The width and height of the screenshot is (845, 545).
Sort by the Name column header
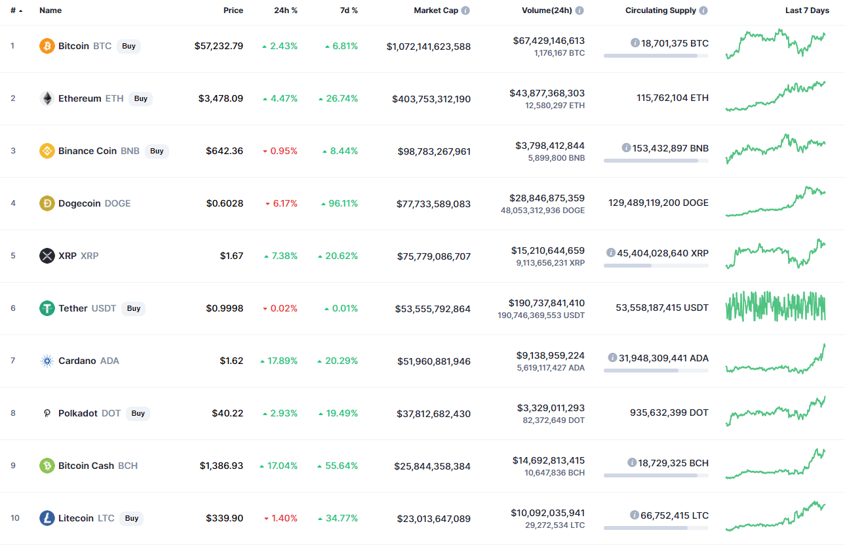tap(50, 10)
